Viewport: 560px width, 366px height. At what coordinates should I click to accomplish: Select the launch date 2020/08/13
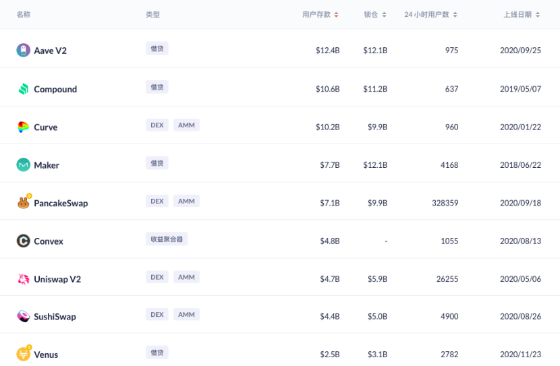click(x=520, y=241)
